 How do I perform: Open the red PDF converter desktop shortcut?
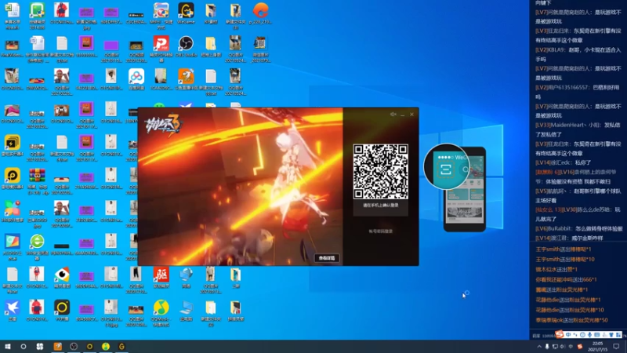point(161,48)
